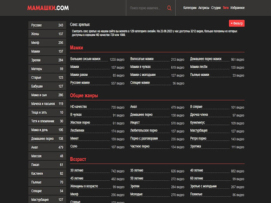The height and width of the screenshot is (203, 271).
Task: Open the Актрисы menu item
Action: pyautogui.click(x=204, y=8)
